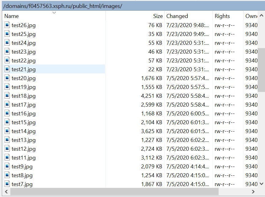Select file name test19.jpg
265x197 pixels.
(24, 87)
